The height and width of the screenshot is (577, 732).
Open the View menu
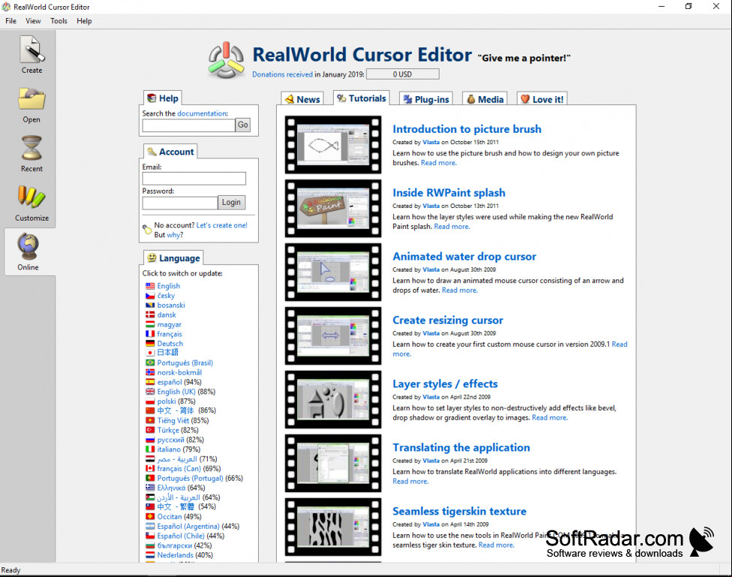point(33,21)
